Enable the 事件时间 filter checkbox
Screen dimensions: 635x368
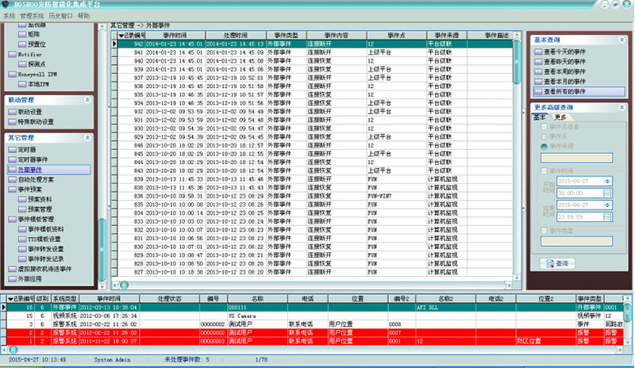click(544, 171)
